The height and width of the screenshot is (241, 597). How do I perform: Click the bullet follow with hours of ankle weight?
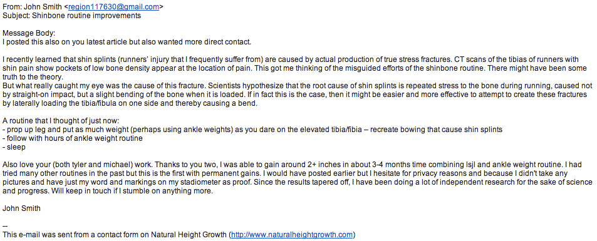(x=72, y=138)
